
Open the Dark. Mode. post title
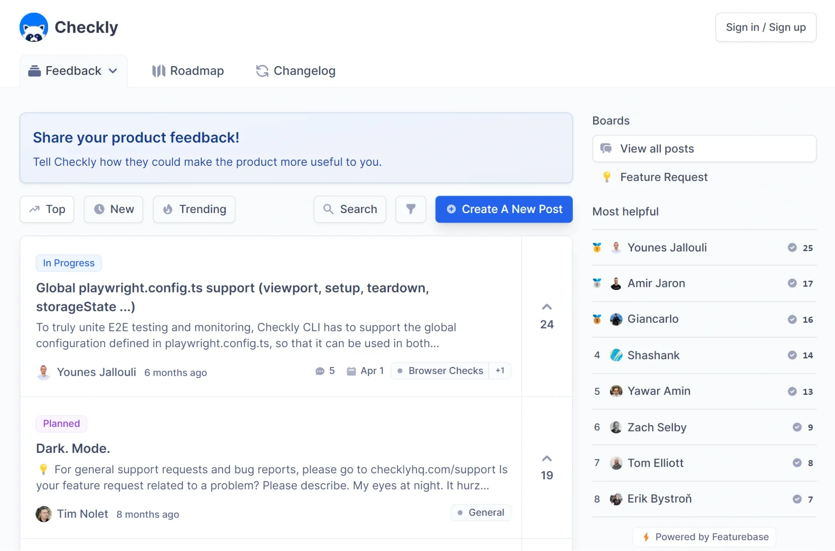73,448
